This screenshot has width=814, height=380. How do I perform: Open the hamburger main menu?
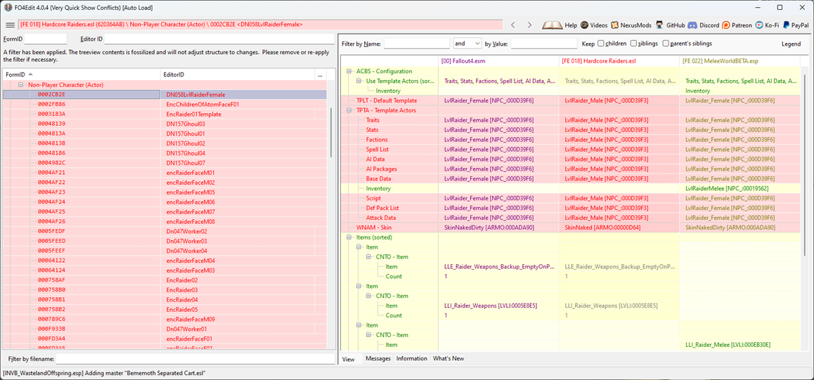10,25
